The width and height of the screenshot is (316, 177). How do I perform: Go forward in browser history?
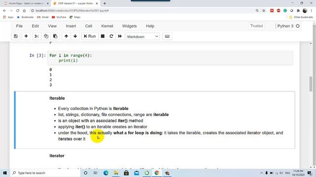pos(11,10)
